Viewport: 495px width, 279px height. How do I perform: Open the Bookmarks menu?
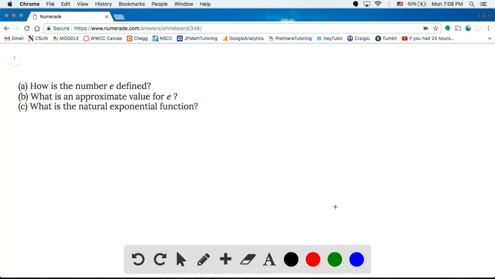[x=131, y=4]
